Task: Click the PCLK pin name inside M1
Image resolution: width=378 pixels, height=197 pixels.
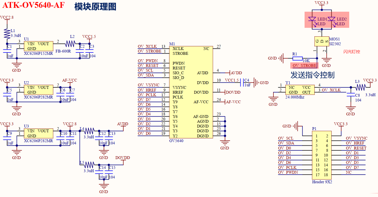Action: click(178, 97)
